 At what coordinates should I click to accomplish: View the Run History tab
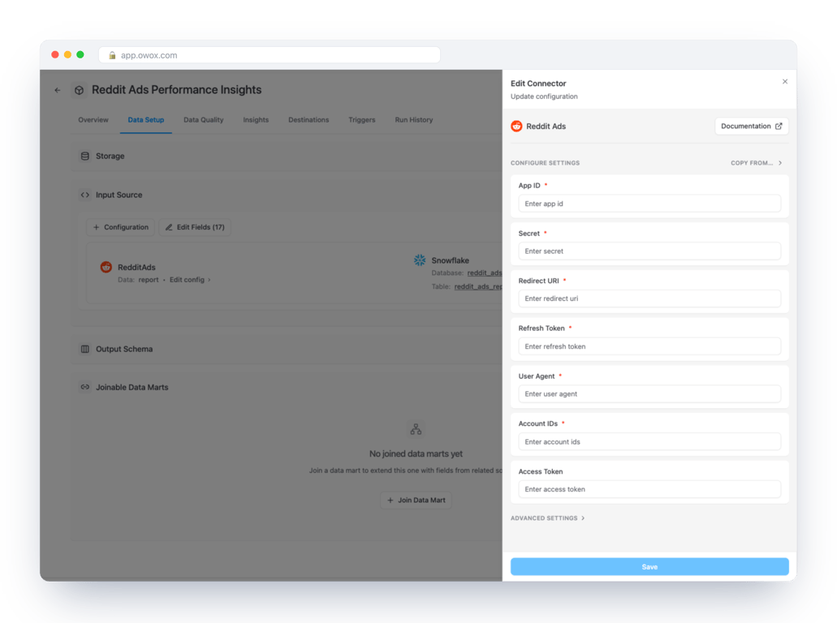414,120
